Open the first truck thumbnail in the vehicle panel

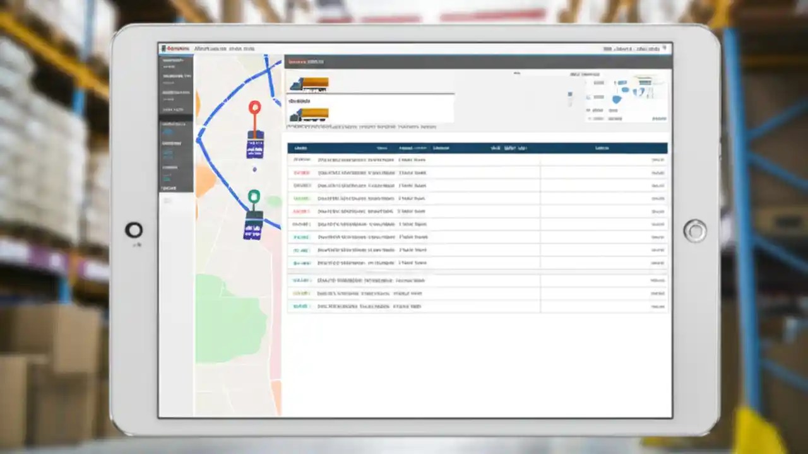pyautogui.click(x=309, y=83)
